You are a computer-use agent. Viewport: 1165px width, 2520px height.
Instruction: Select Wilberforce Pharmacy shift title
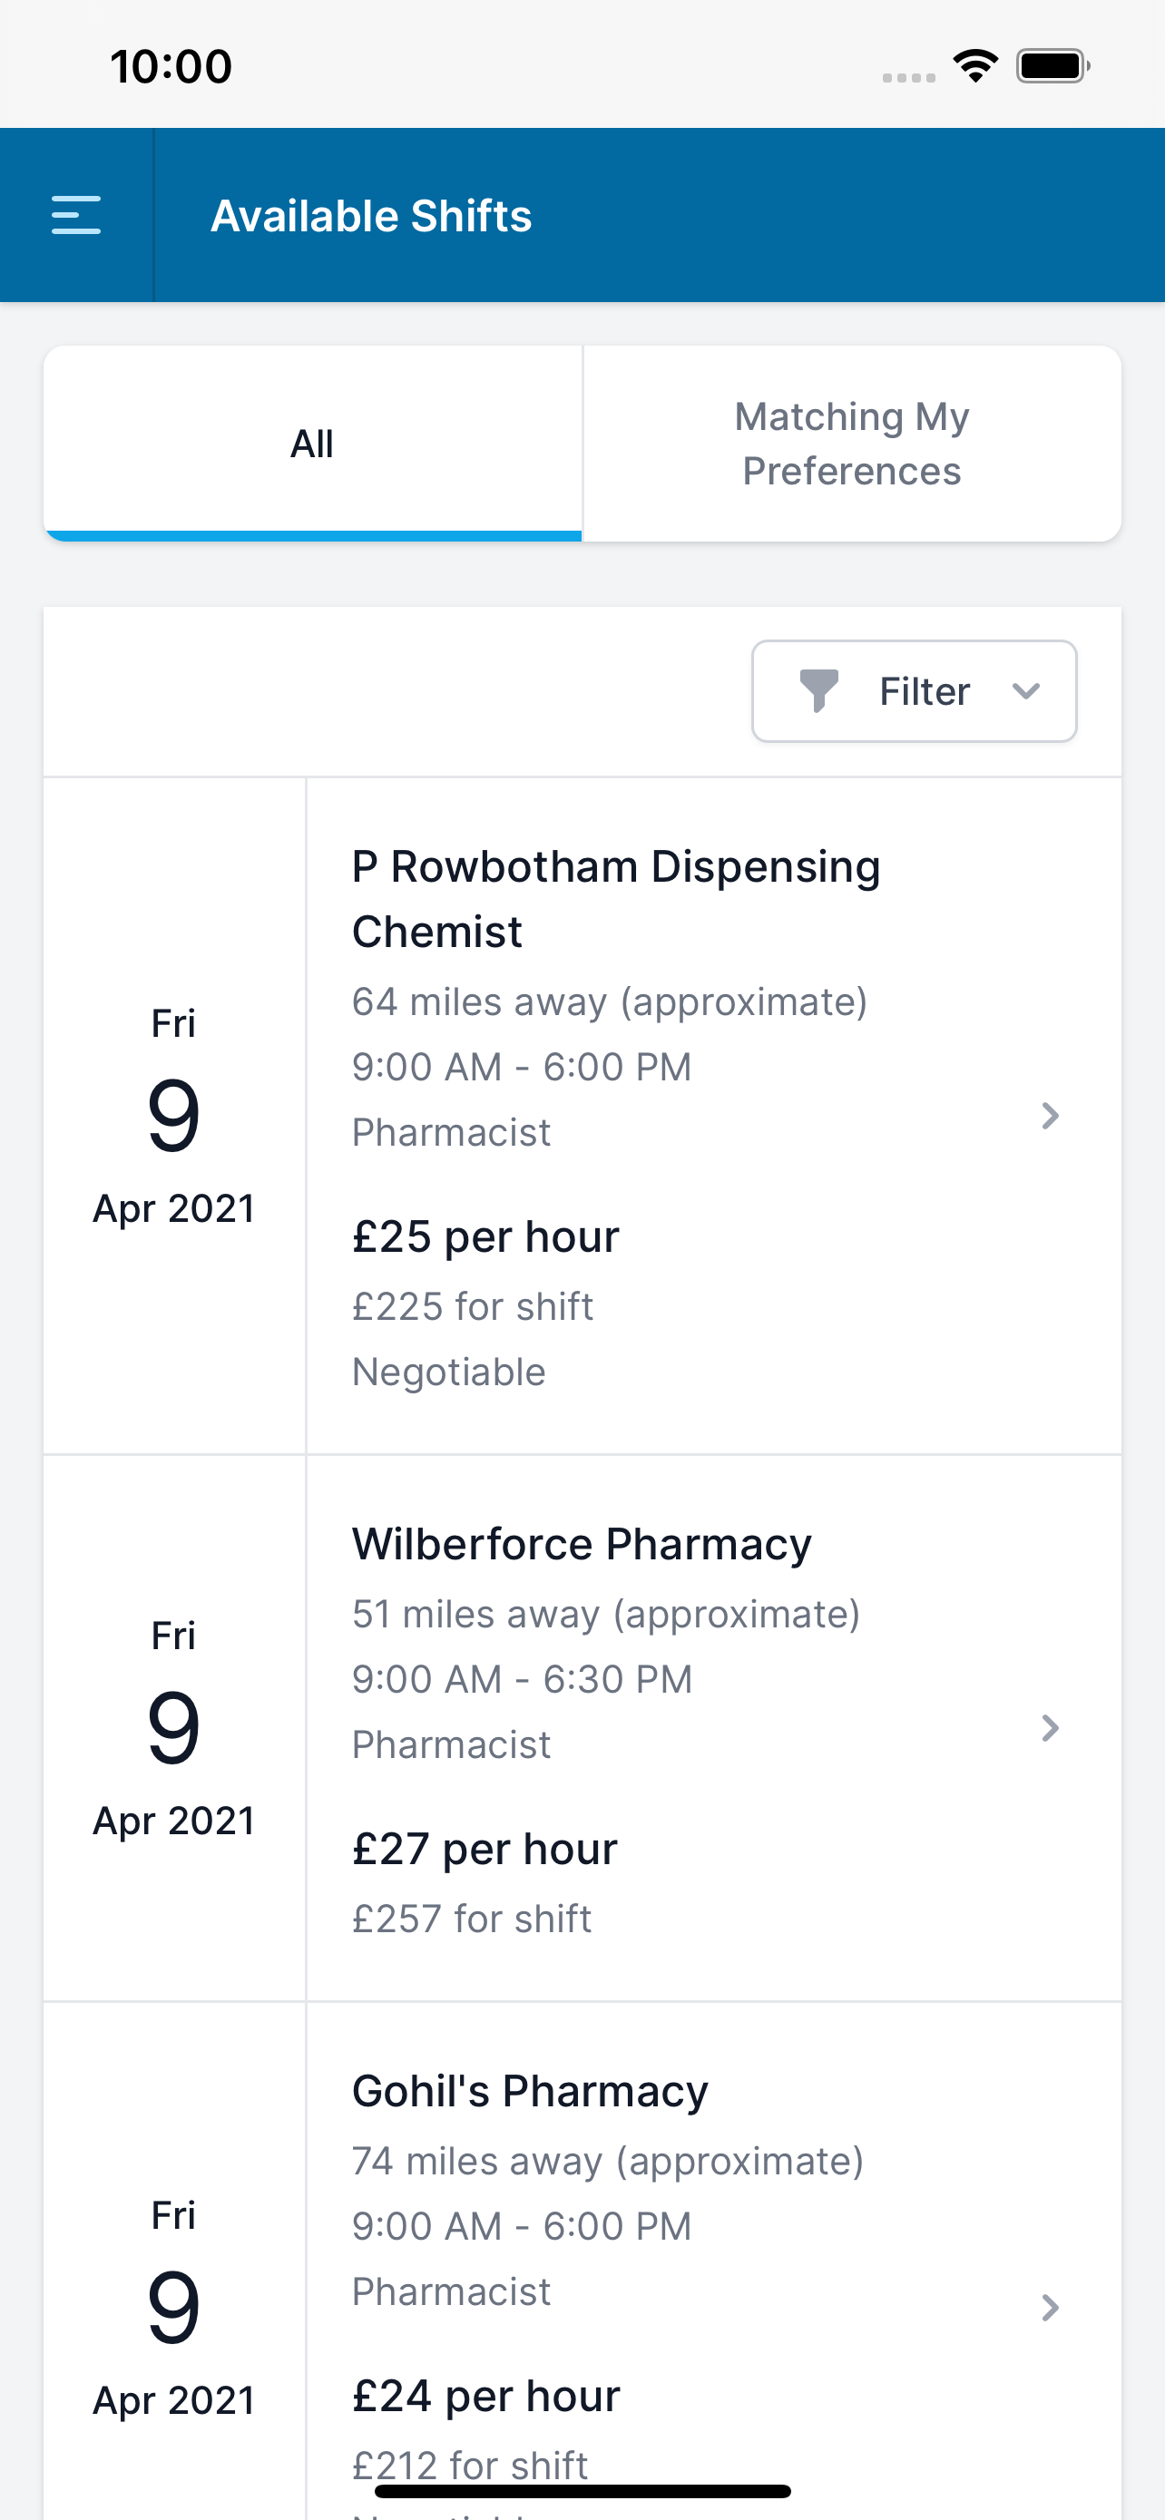point(582,1544)
